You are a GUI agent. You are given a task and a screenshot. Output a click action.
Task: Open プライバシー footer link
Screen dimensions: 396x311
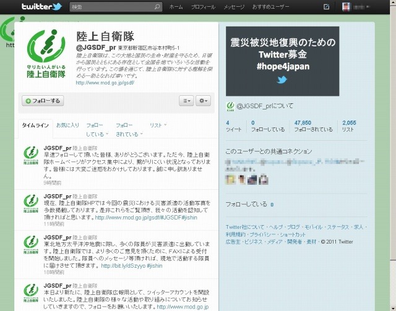pyautogui.click(x=262, y=234)
